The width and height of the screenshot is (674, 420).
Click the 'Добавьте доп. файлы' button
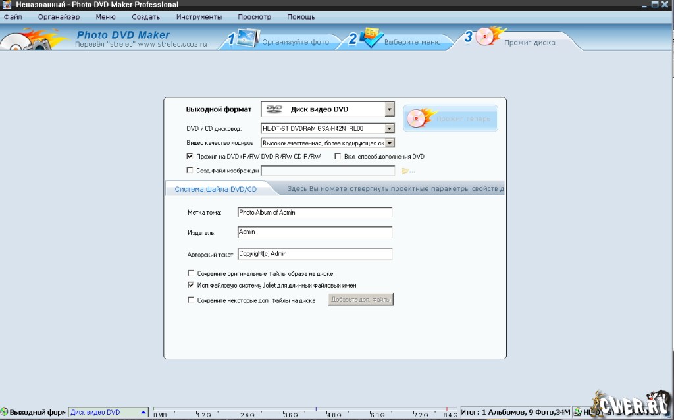point(361,300)
